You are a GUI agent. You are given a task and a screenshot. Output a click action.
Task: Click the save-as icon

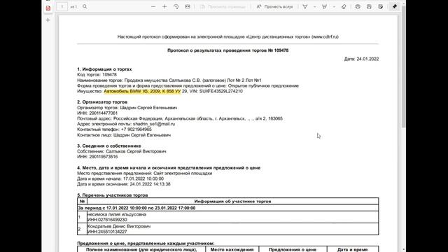pyautogui.click(x=381, y=6)
